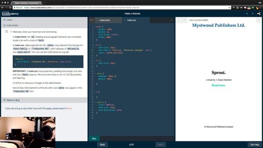
Task: Click the 'Mystwood Publishers Ltd.' heading
Action: coord(219,25)
